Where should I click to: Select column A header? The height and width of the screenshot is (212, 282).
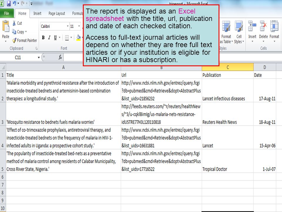click(63, 67)
